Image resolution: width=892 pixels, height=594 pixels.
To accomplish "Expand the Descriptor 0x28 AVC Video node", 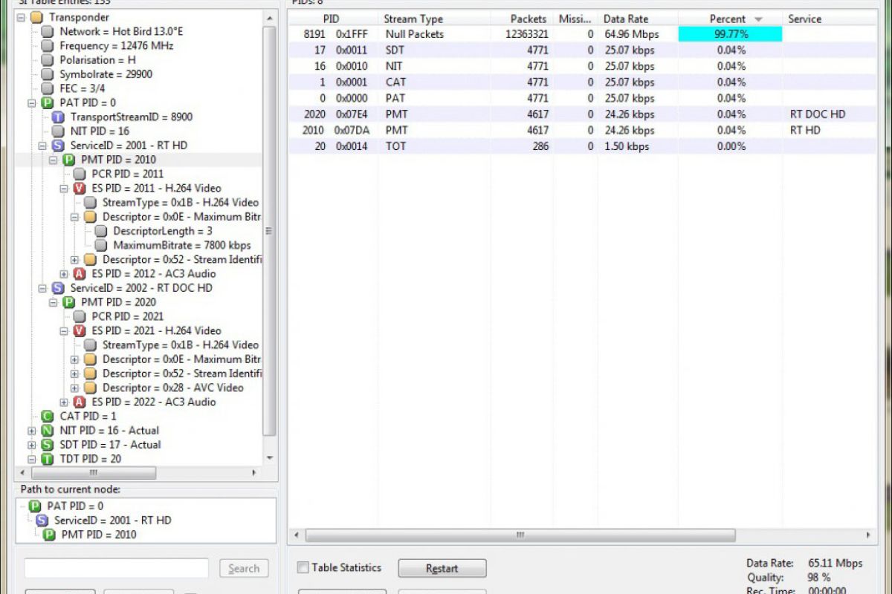I will [74, 388].
